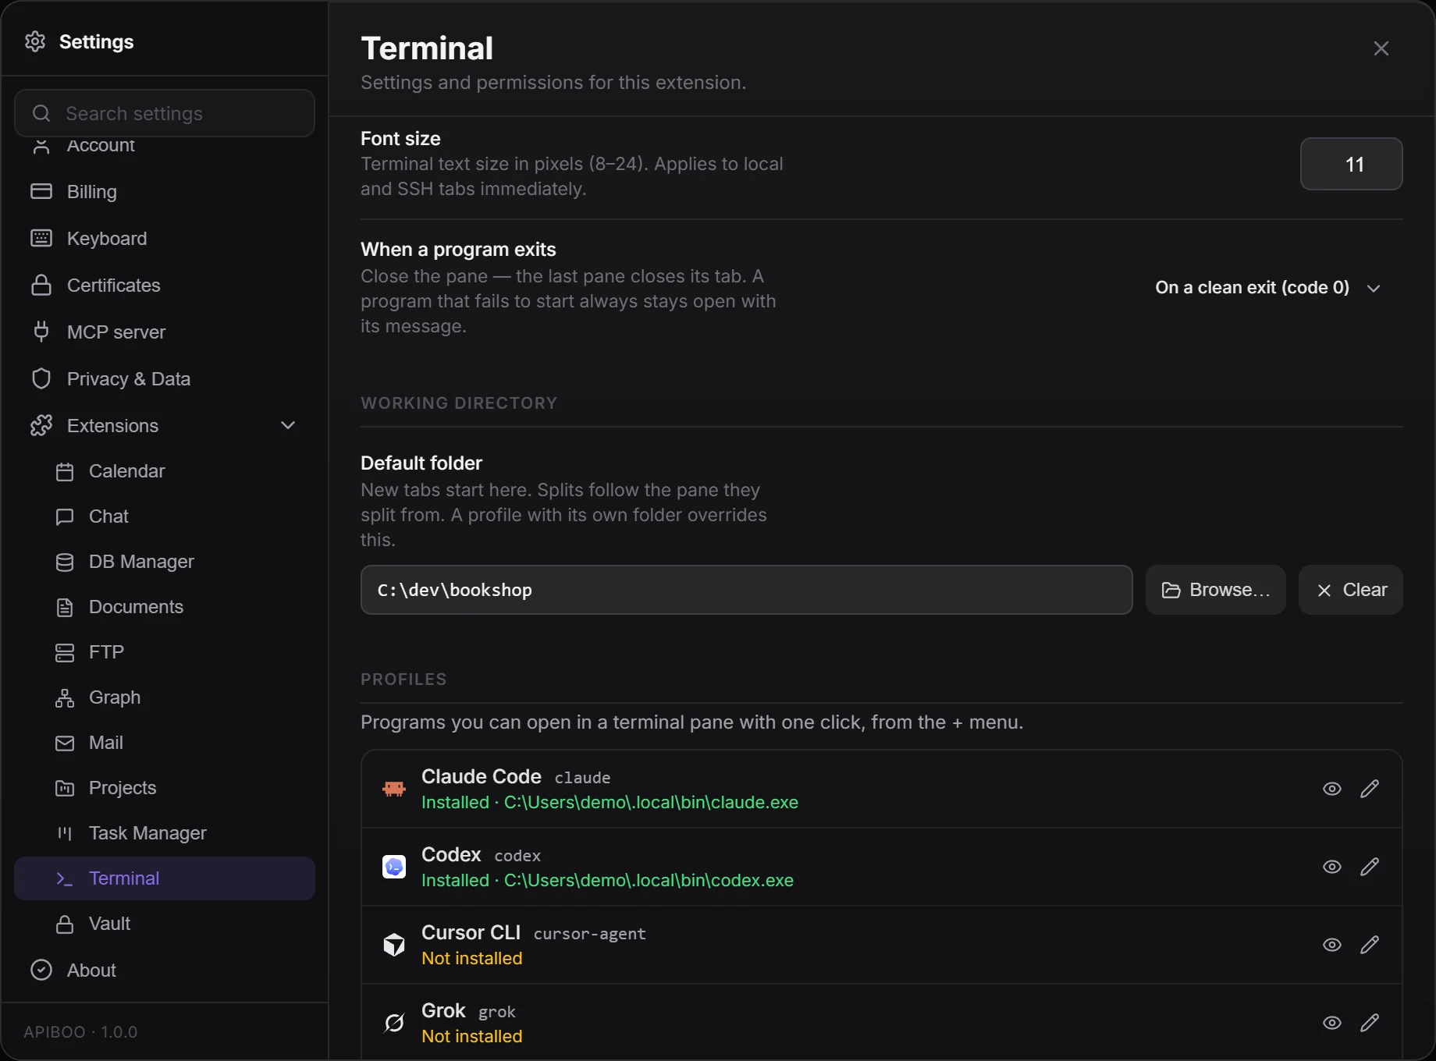Open the Billing settings page

click(165, 191)
